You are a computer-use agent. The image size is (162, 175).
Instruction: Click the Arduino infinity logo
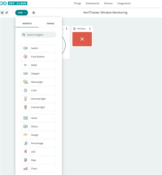pos(3,3)
